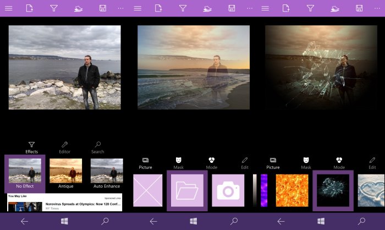Tap system search icon in right screen
Screen dimensions: 385x230
tap(361, 221)
